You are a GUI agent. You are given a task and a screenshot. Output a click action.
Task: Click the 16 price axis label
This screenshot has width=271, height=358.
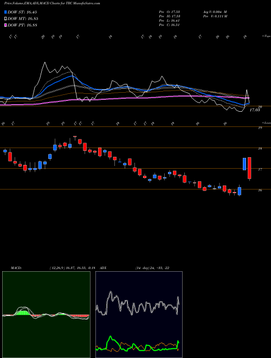(260, 190)
